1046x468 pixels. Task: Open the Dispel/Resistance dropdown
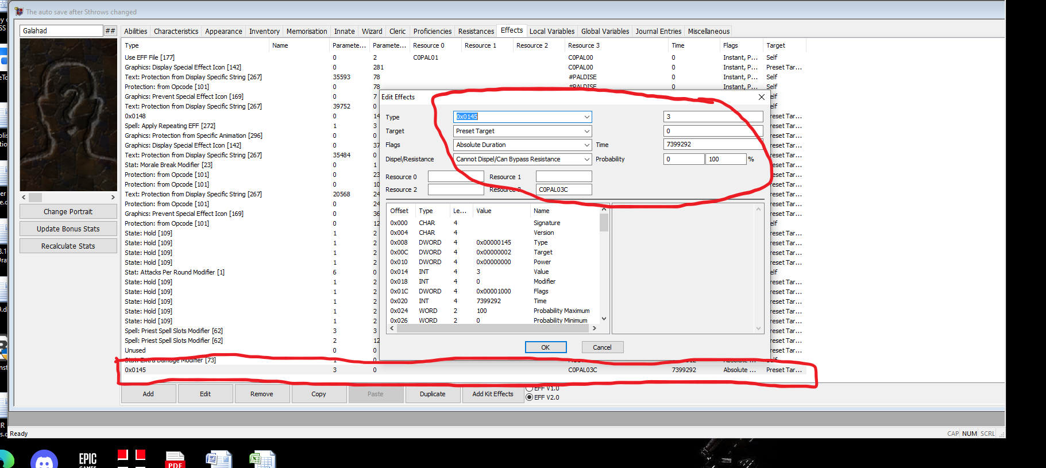[586, 159]
